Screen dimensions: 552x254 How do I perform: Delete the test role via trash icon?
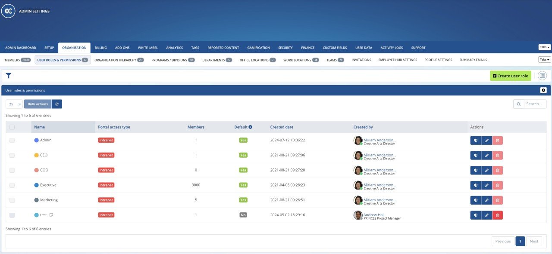498,215
